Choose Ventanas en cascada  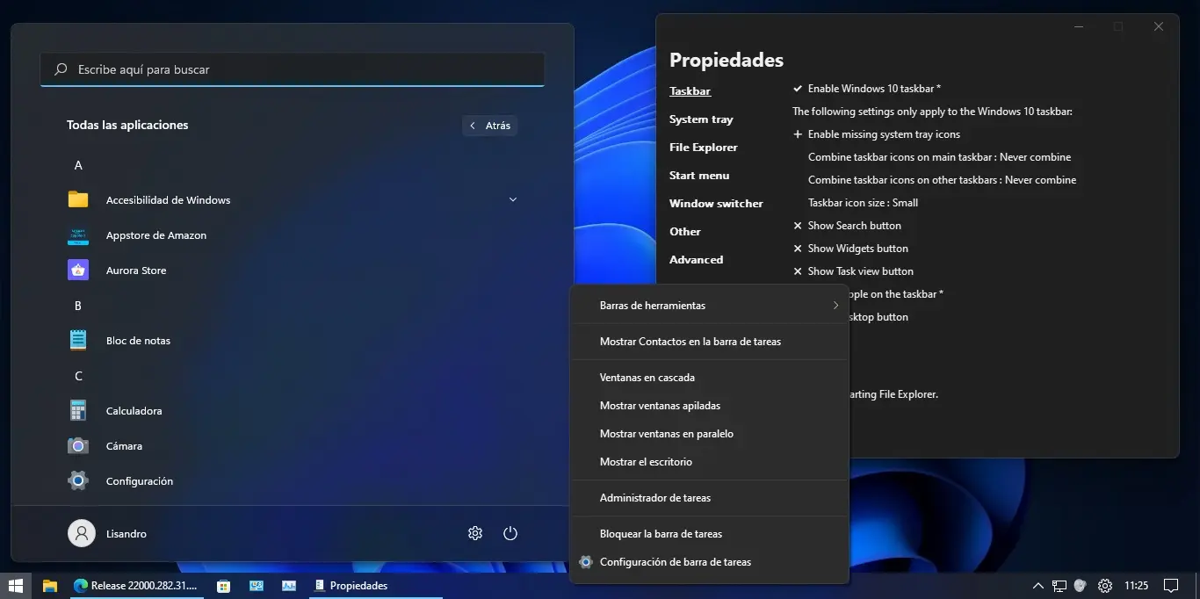pos(709,378)
